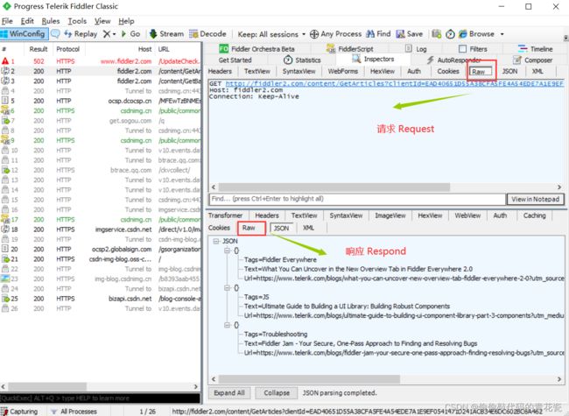This screenshot has height=416, width=569.
Task: Select session 21 csdn-img-blog row
Action: point(100,259)
